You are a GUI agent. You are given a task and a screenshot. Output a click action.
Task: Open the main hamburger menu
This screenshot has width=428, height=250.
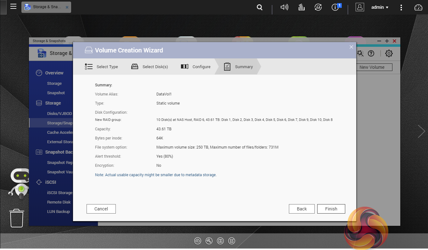click(13, 7)
